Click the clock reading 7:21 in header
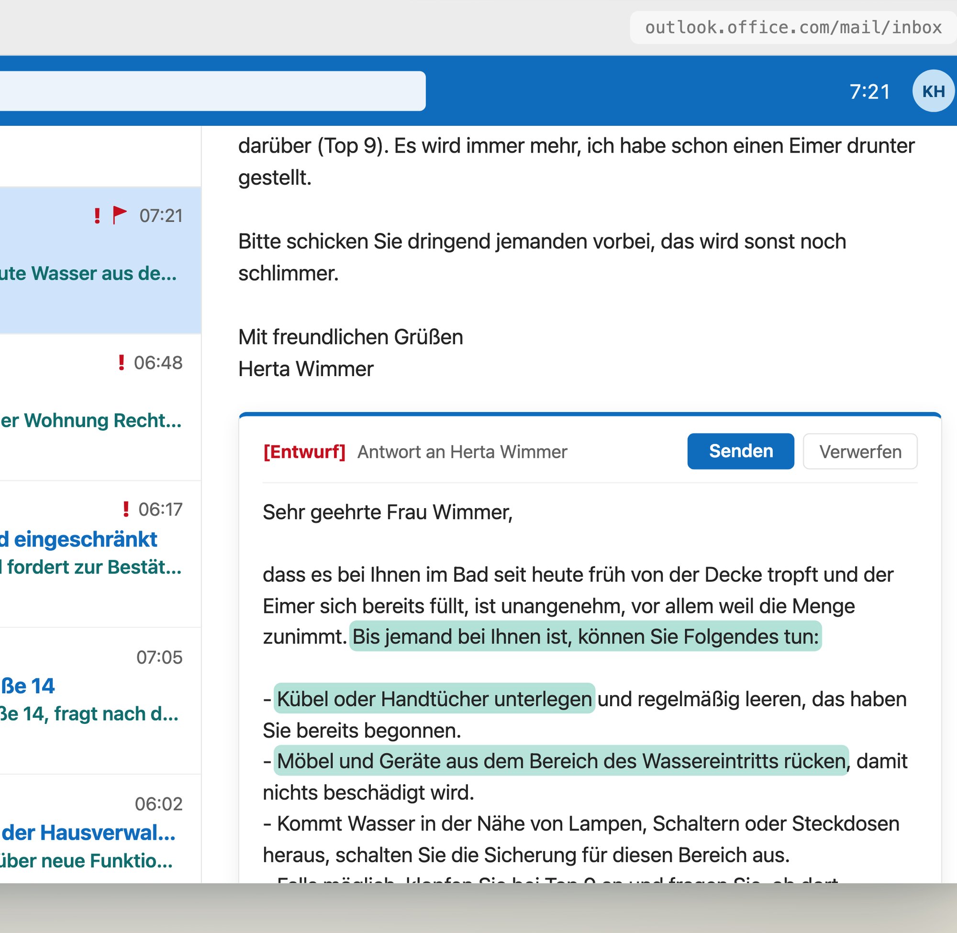The image size is (957, 933). click(x=869, y=92)
